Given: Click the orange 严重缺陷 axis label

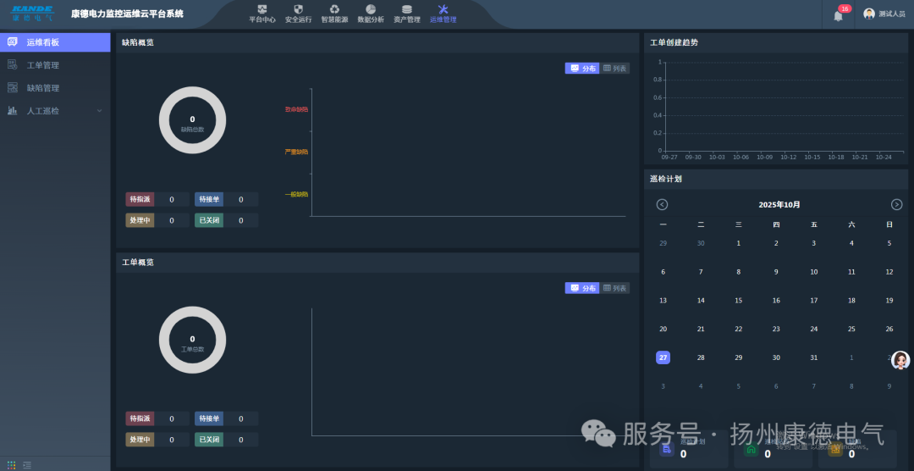Looking at the screenshot, I should [x=296, y=152].
